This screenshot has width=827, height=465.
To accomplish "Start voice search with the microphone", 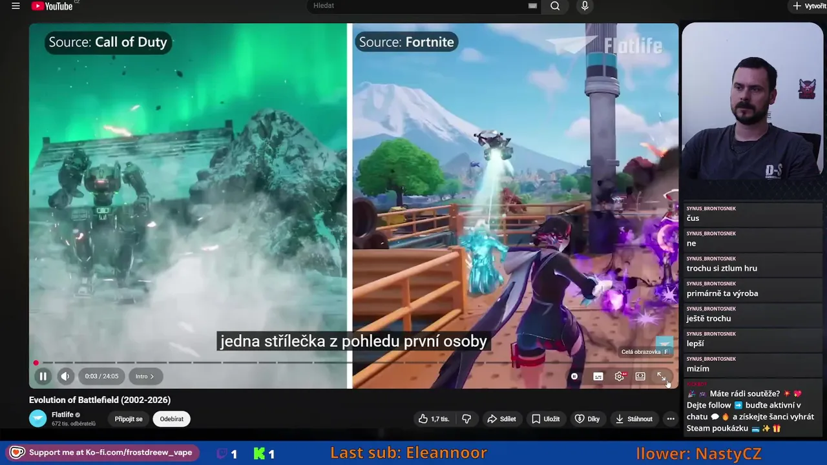I will 585,6.
